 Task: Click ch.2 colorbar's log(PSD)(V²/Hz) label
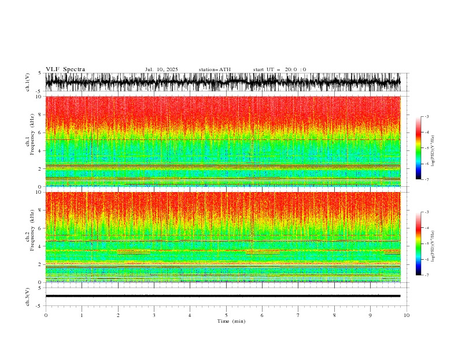pyautogui.click(x=433, y=246)
